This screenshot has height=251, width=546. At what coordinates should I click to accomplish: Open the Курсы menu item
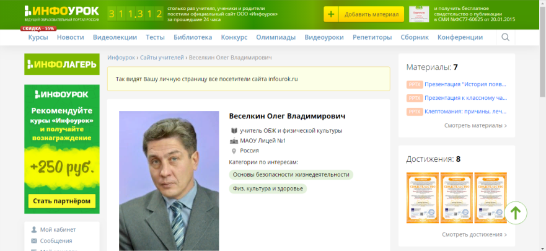[x=38, y=37]
